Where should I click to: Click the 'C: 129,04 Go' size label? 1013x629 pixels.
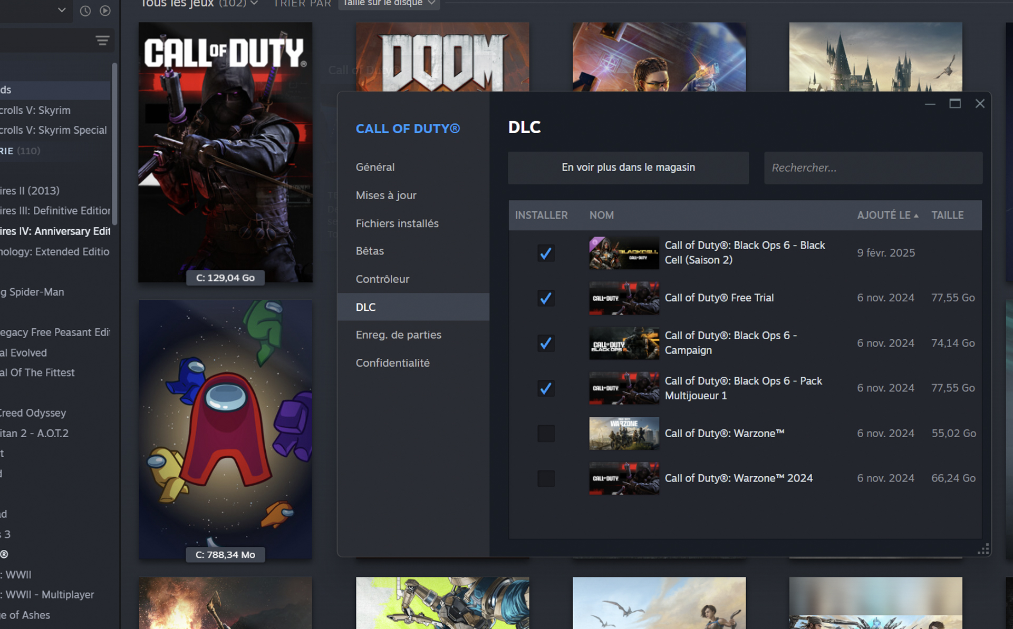(x=225, y=278)
